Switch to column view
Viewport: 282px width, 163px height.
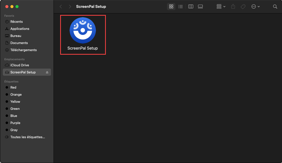(191, 7)
